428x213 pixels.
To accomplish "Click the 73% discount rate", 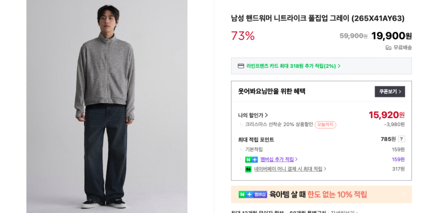I will click(243, 36).
